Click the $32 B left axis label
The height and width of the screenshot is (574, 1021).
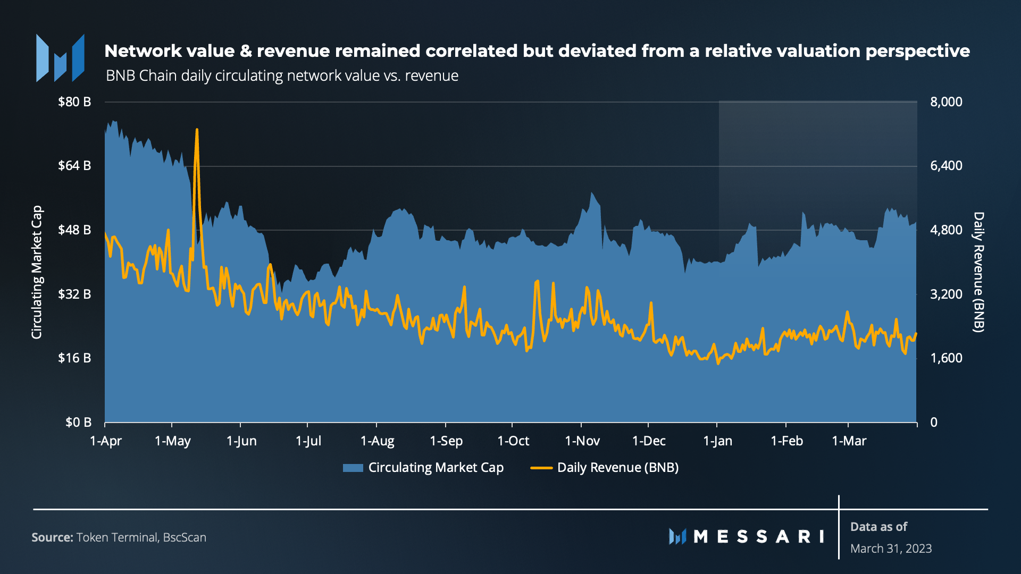coord(74,294)
